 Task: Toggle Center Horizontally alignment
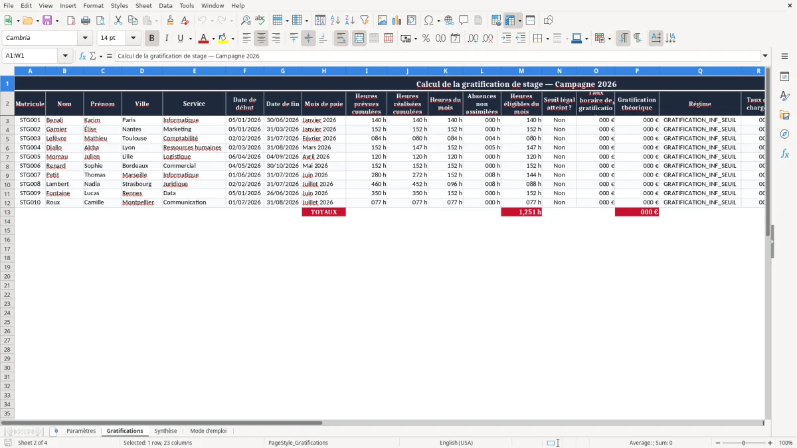point(261,38)
